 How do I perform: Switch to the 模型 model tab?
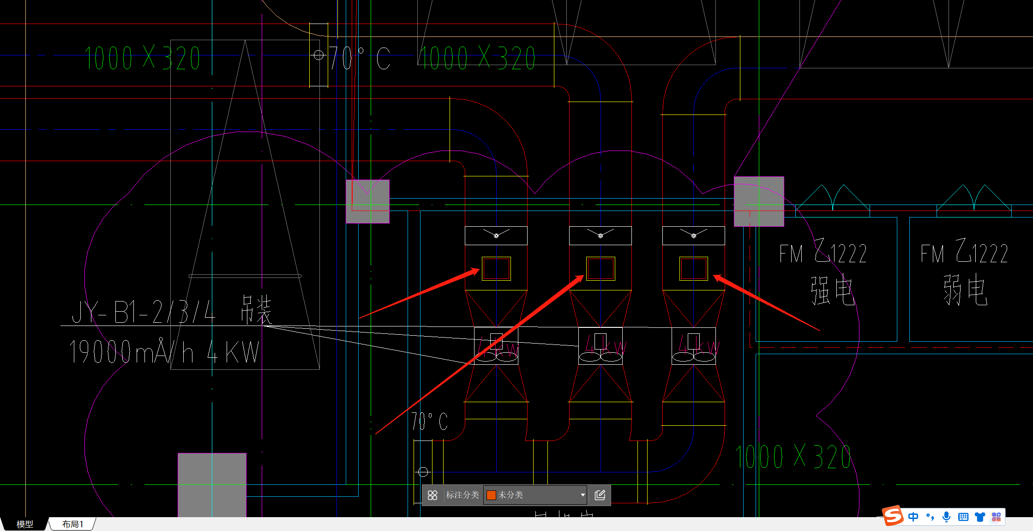pos(25,524)
